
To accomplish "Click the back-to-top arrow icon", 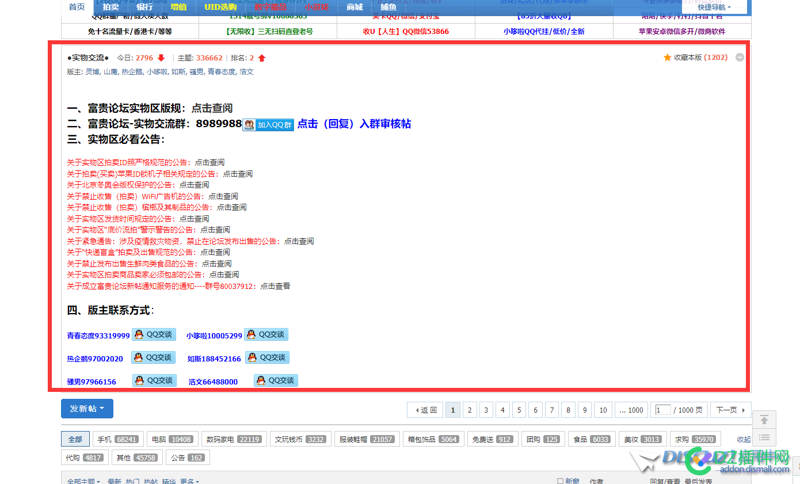I will point(764,420).
